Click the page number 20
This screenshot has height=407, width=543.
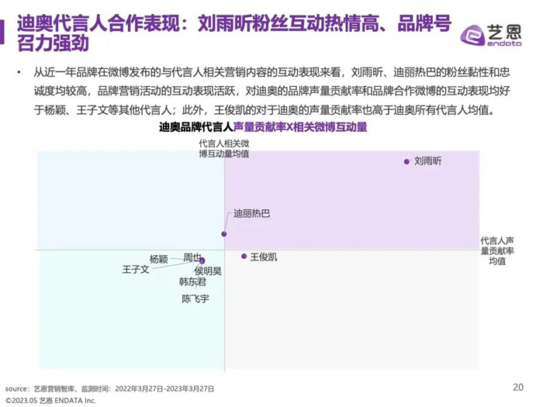(518, 387)
